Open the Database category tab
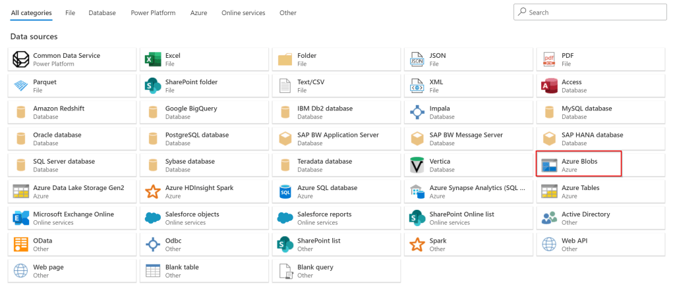675x288 pixels. (102, 13)
